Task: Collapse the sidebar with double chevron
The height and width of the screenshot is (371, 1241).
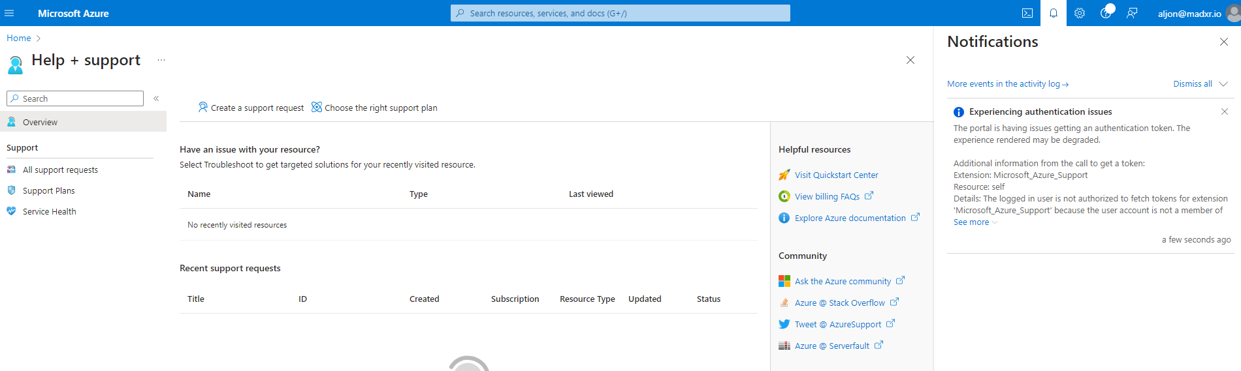Action: (156, 98)
